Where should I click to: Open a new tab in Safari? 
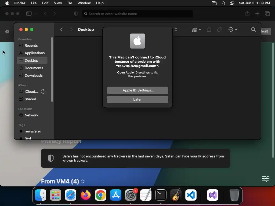click(x=257, y=13)
